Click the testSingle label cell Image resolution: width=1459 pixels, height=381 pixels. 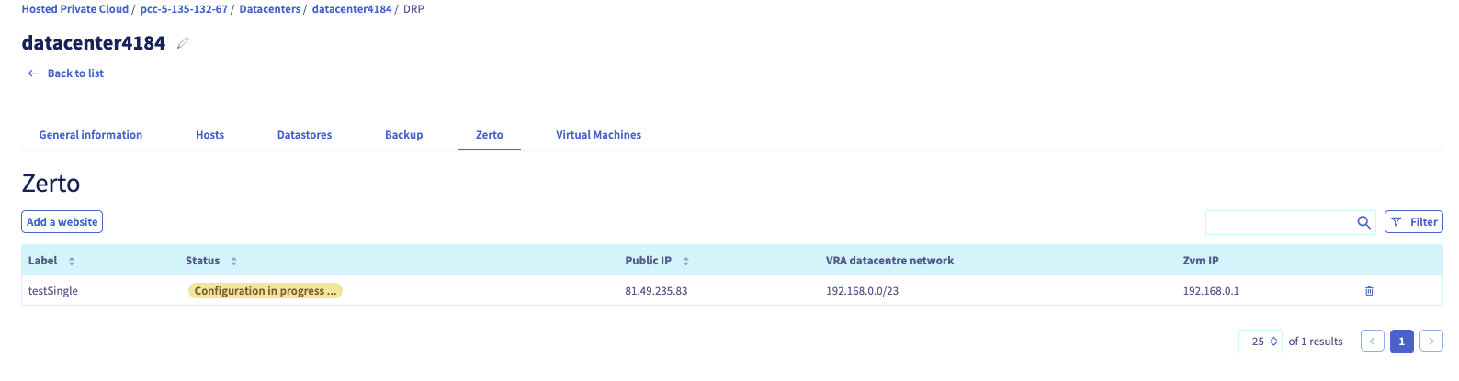(53, 291)
